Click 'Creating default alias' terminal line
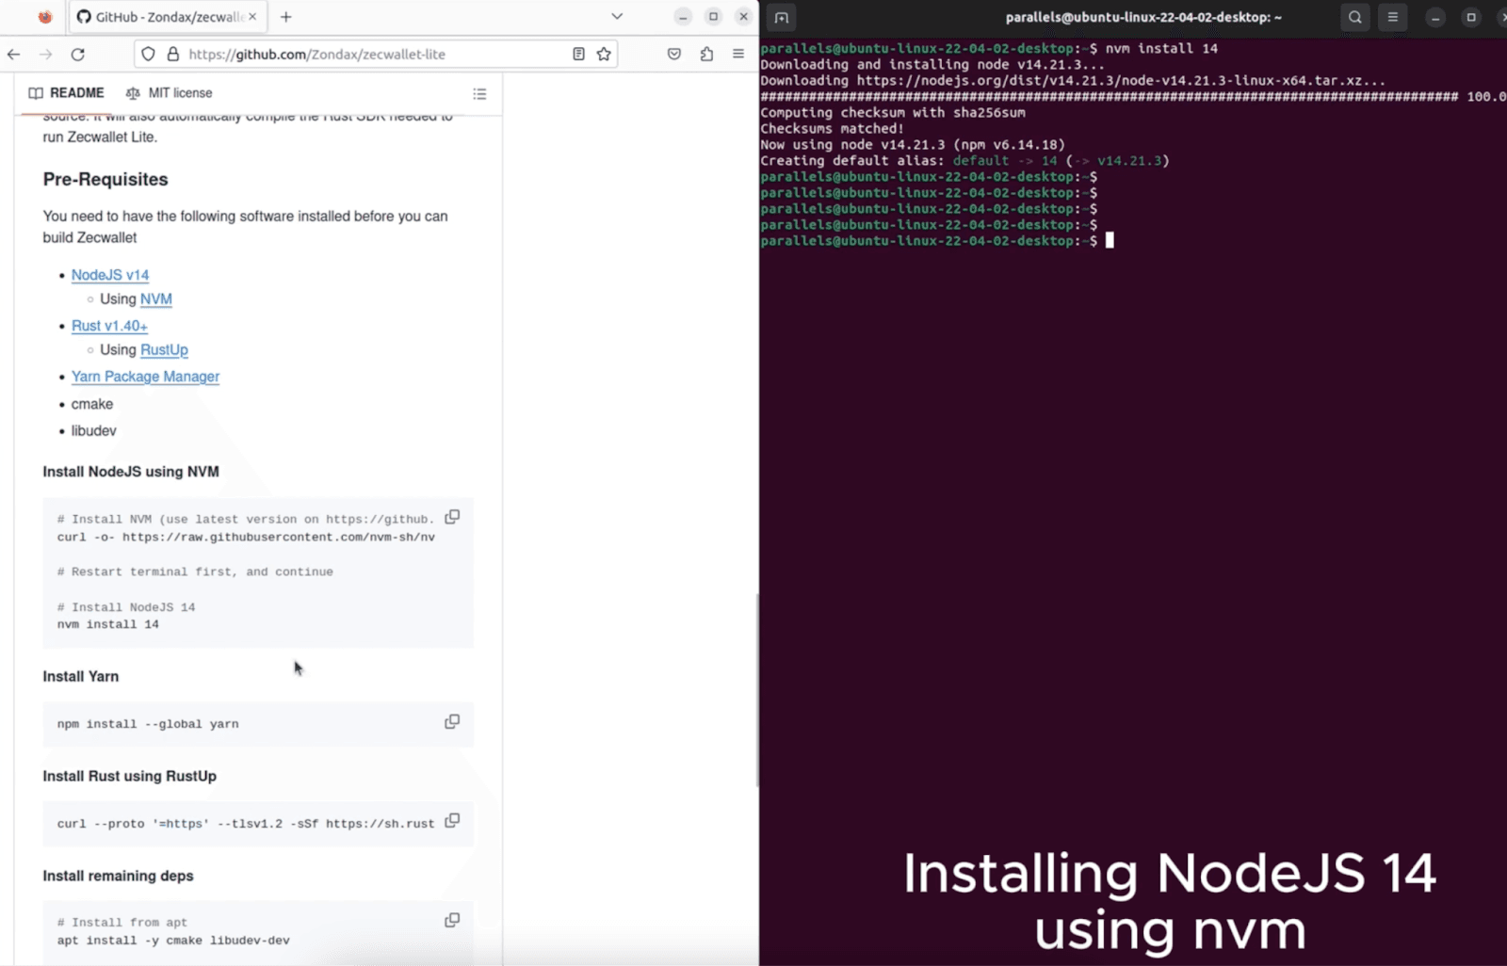 tap(964, 161)
